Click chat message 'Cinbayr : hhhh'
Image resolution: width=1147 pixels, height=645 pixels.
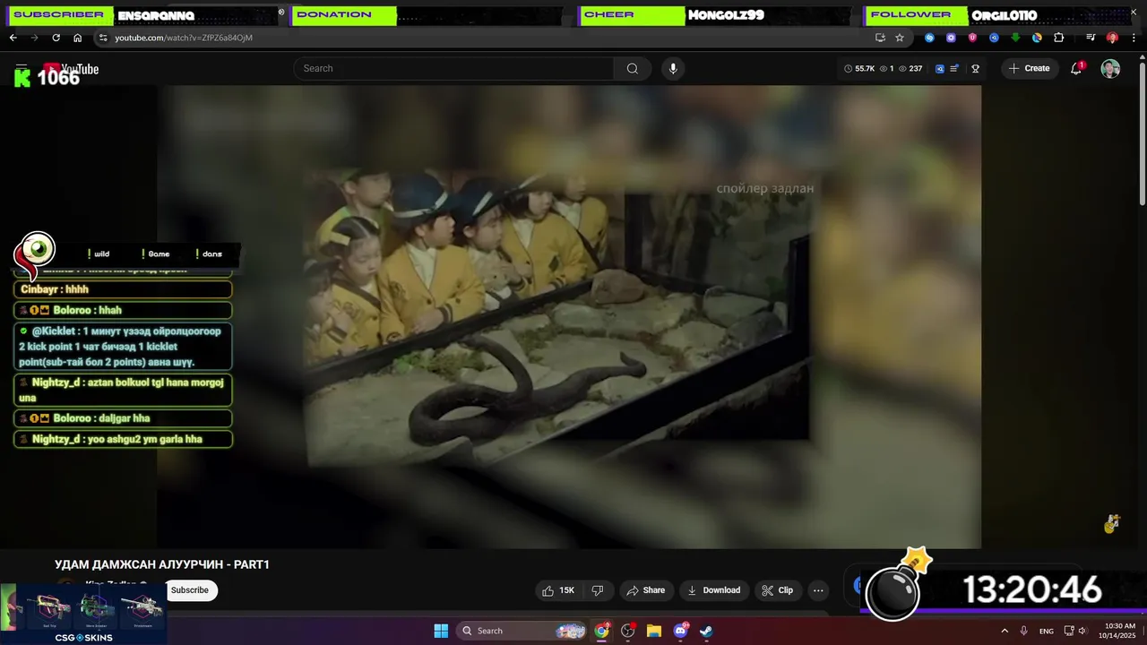point(123,289)
